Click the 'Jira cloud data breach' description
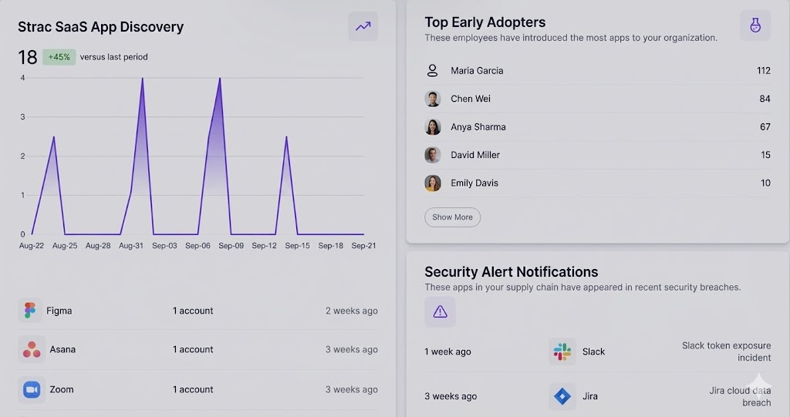Screen dimensions: 790x417 [x=740, y=396]
